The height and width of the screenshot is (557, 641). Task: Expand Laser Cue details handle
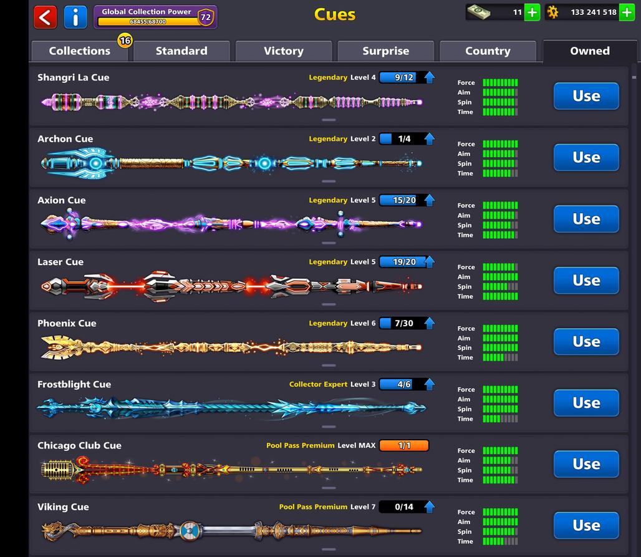(x=329, y=304)
